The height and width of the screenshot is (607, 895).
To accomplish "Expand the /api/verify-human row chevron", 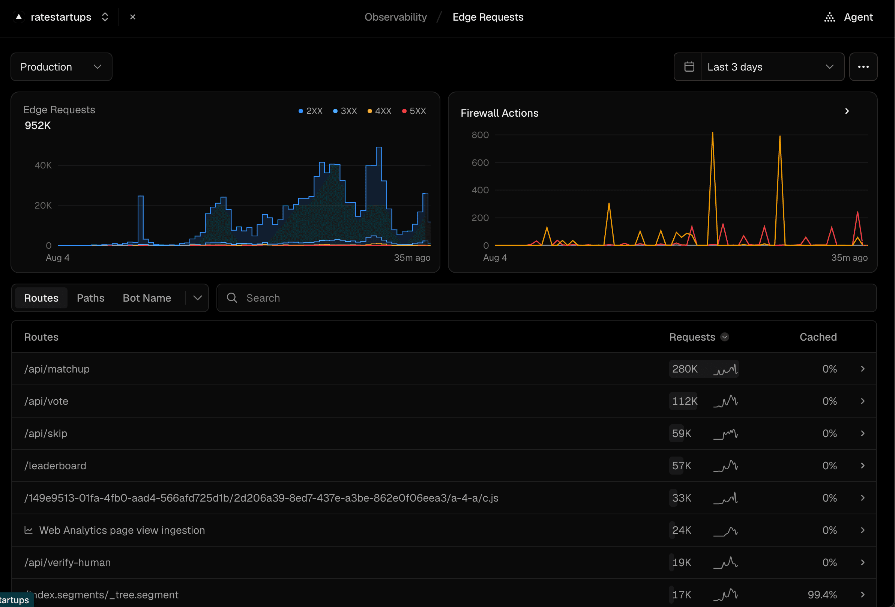I will 863,562.
